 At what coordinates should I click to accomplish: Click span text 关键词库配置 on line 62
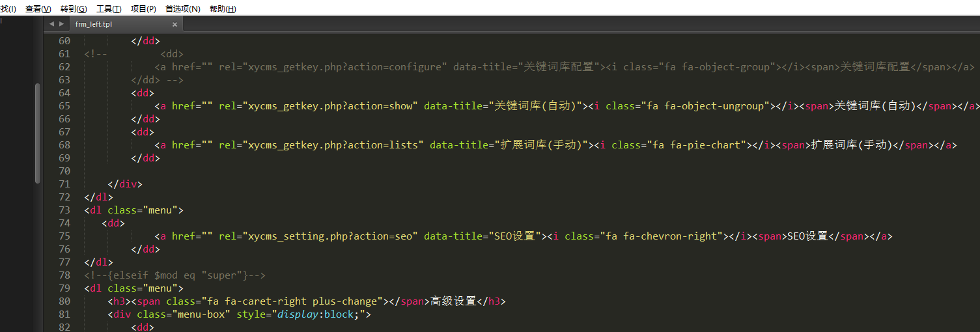[x=875, y=67]
